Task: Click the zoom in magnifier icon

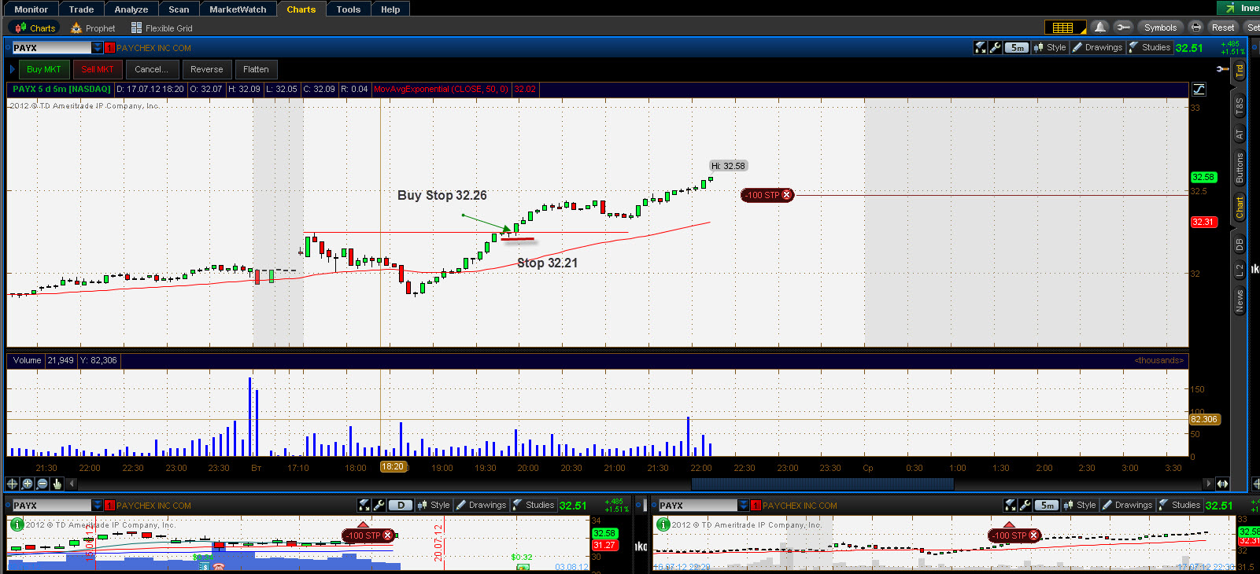Action: click(x=28, y=484)
